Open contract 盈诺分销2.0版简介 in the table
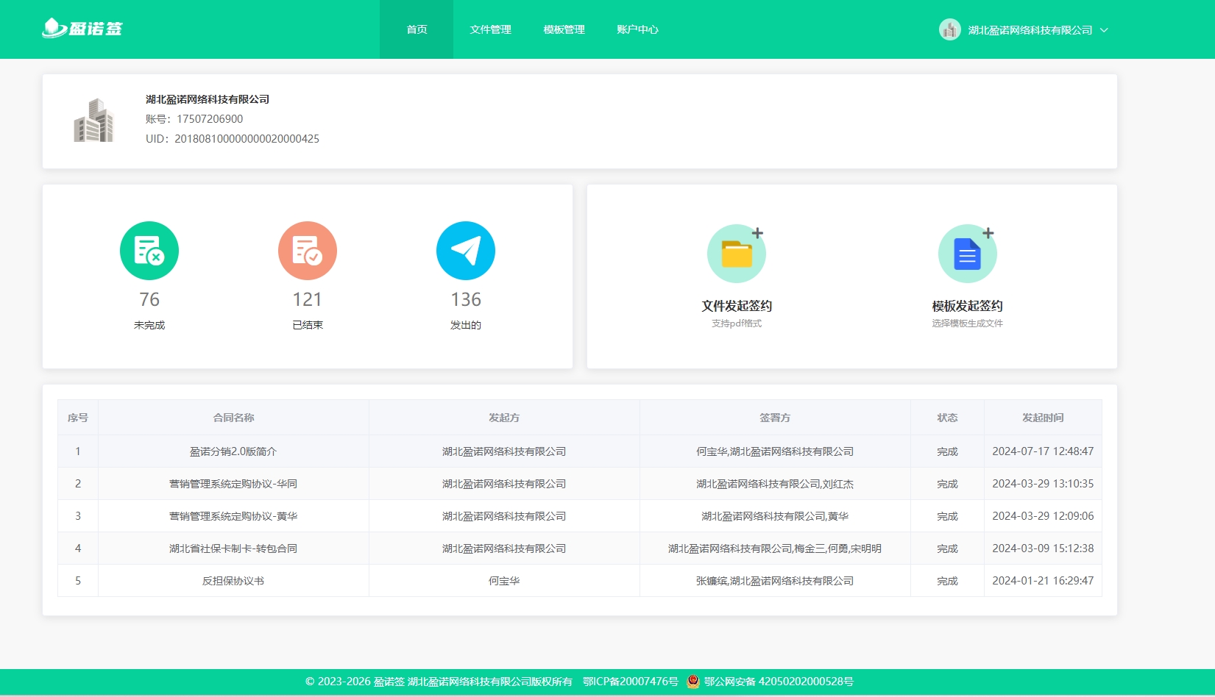Image resolution: width=1215 pixels, height=697 pixels. (233, 451)
